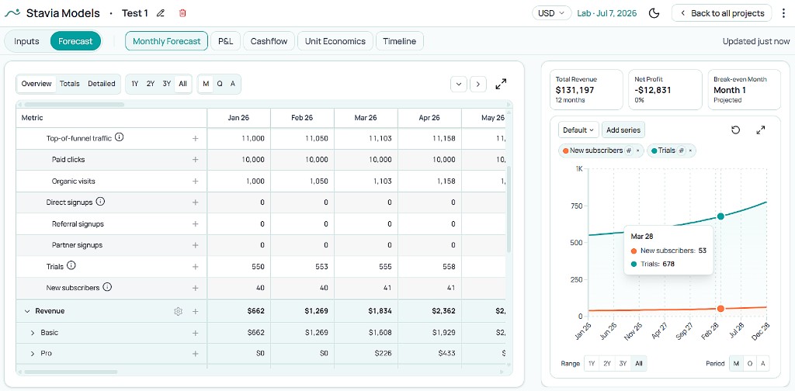Select Overview table view
This screenshot has width=795, height=391.
pos(36,84)
